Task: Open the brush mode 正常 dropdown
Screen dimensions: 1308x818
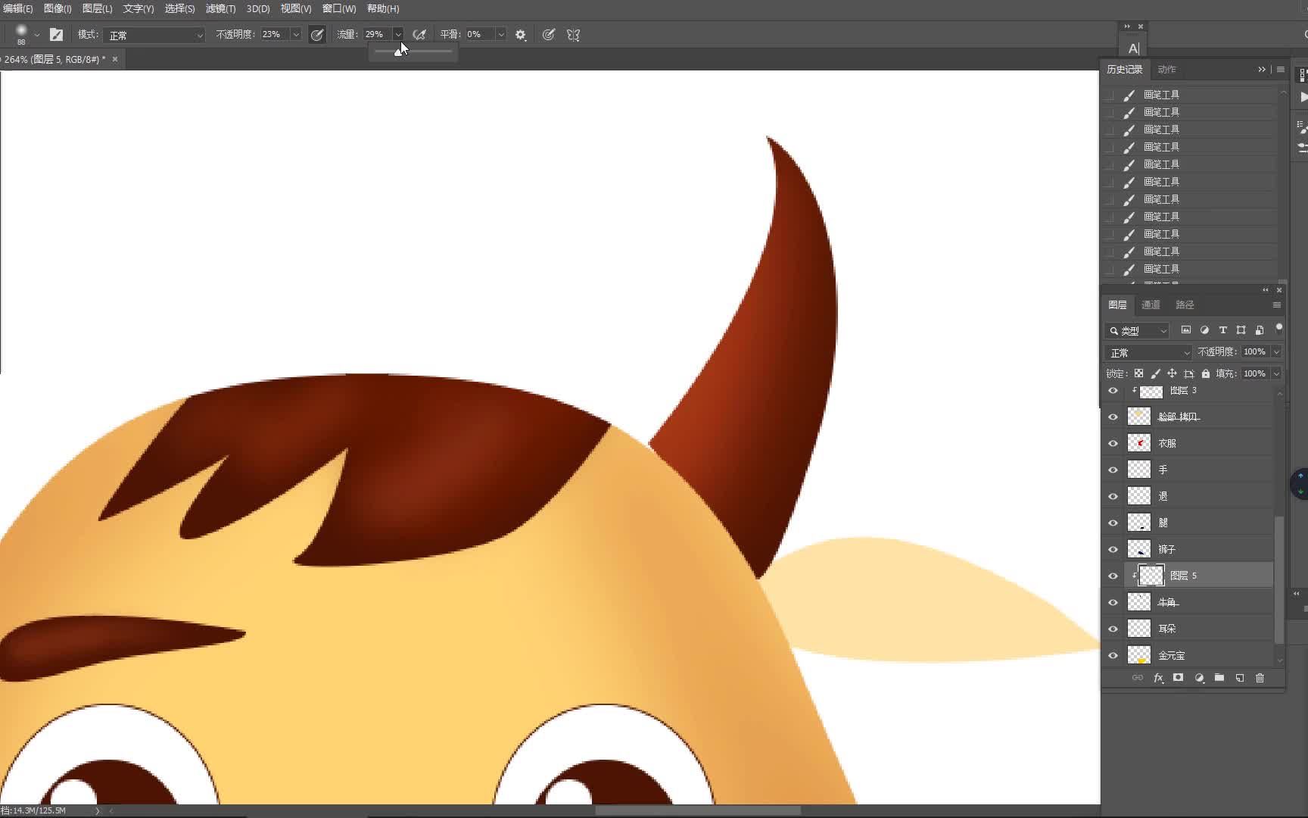Action: pos(154,35)
